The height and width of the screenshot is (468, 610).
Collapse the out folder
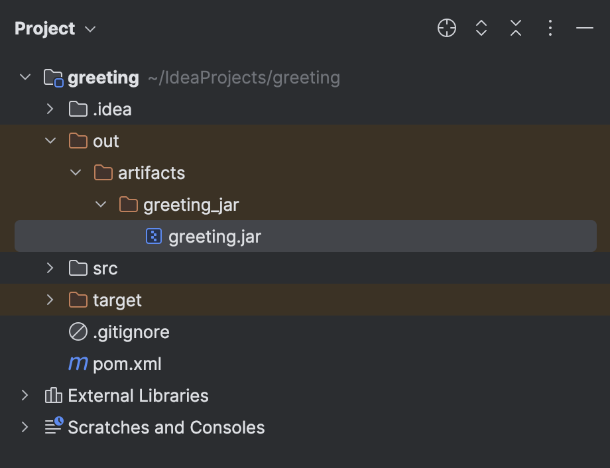pos(50,141)
